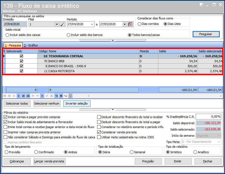Image resolution: width=225 pixels, height=174 pixels.
Task: Click the Filial confirm checkmark button
Action: 62,24
